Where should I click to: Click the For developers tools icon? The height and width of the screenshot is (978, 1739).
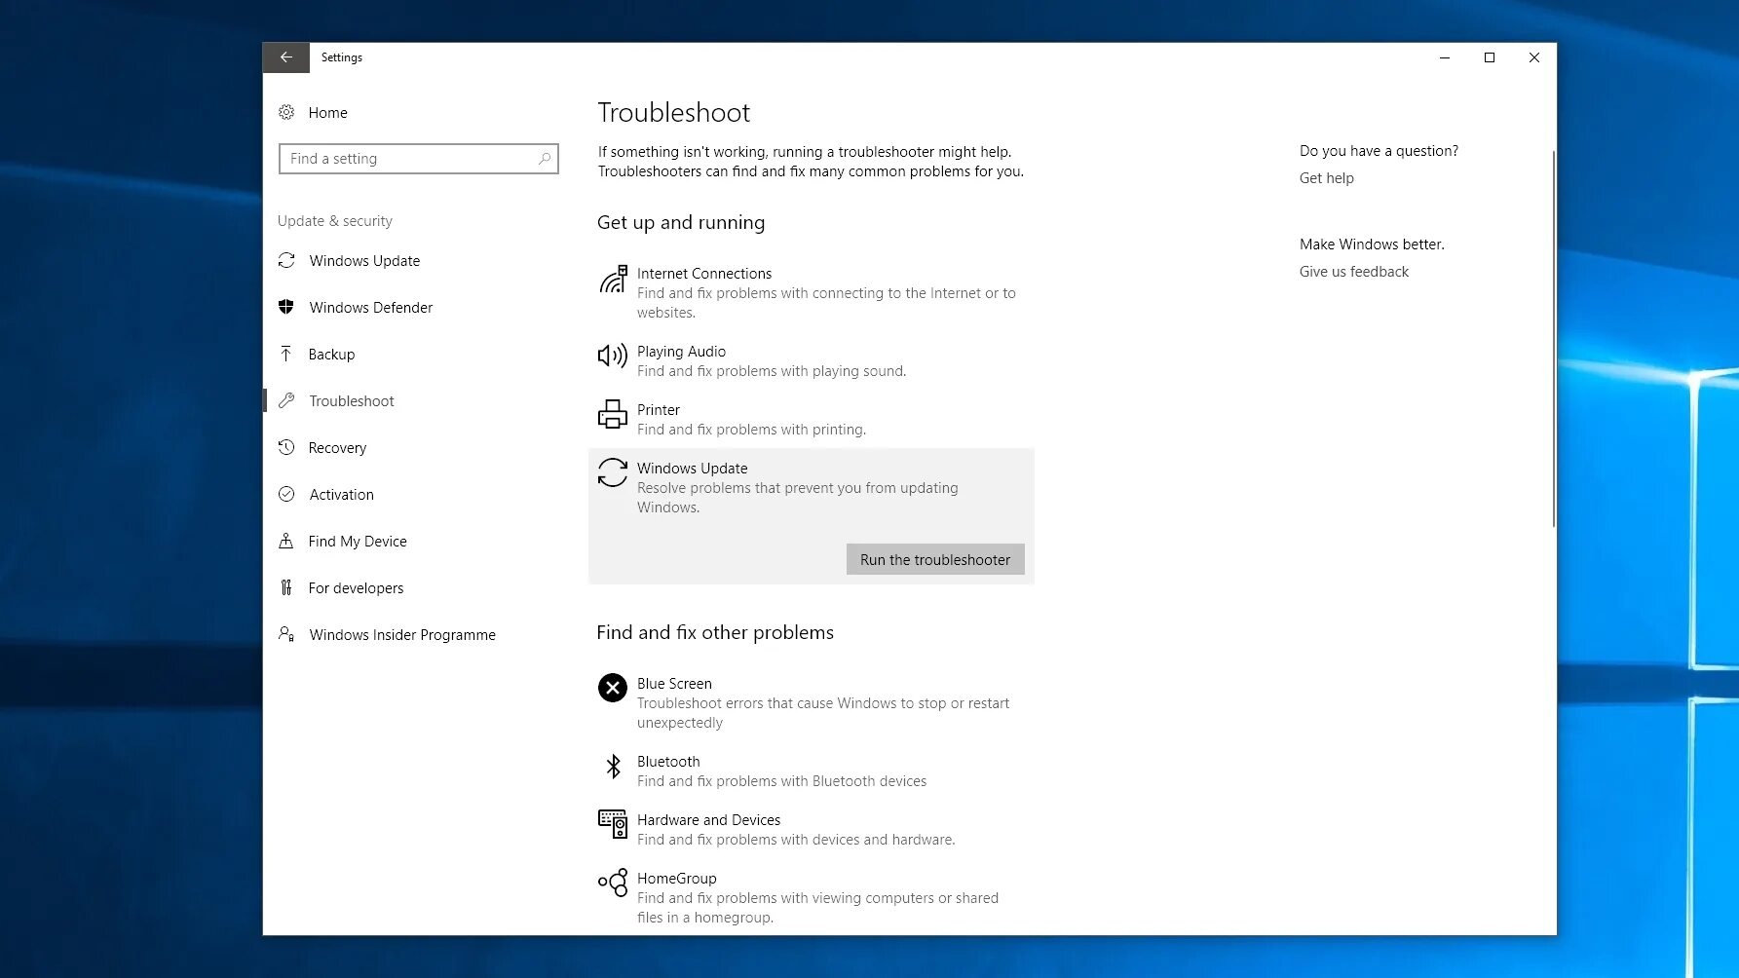[286, 587]
